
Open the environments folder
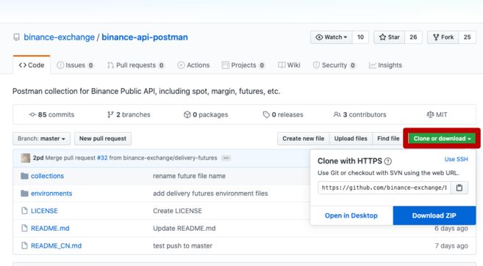(x=51, y=193)
